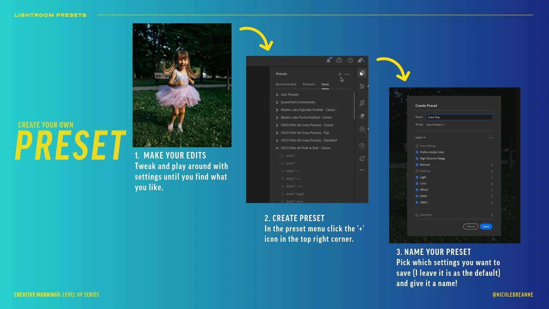Open the Edit sliders panel icon
Viewport: 549px width, 309px height.
click(362, 86)
